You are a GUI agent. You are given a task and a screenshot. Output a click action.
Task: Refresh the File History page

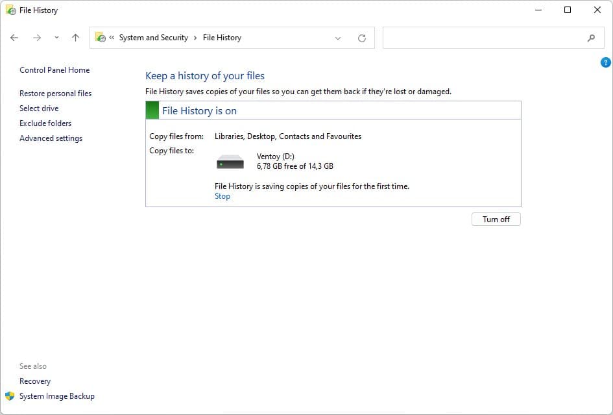[x=362, y=38]
